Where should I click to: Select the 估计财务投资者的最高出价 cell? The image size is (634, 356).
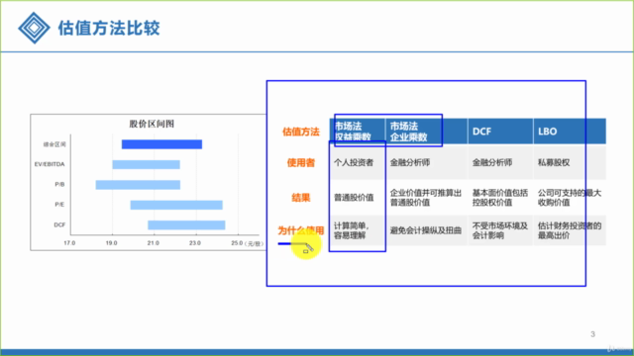coord(570,230)
